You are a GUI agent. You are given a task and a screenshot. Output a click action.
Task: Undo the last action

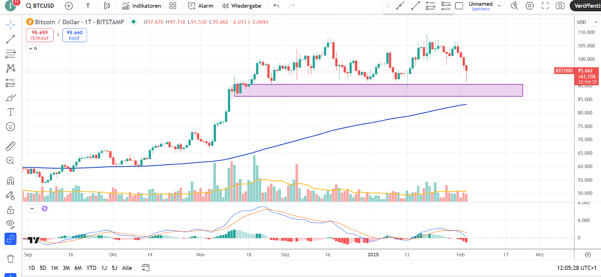pyautogui.click(x=276, y=6)
